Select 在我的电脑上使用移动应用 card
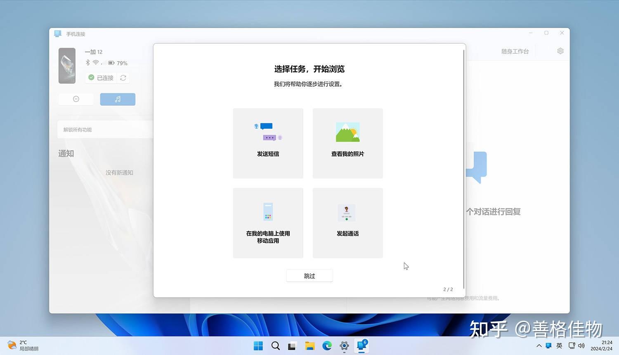The height and width of the screenshot is (355, 619). 268,223
